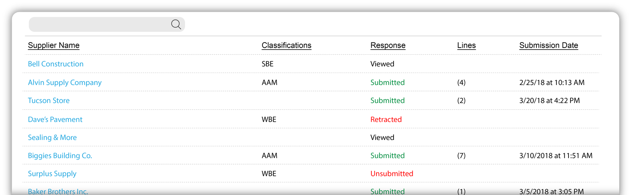Open Baker Brothers Inc. supplier link
Viewport: 631px width, 195px height.
point(58,191)
